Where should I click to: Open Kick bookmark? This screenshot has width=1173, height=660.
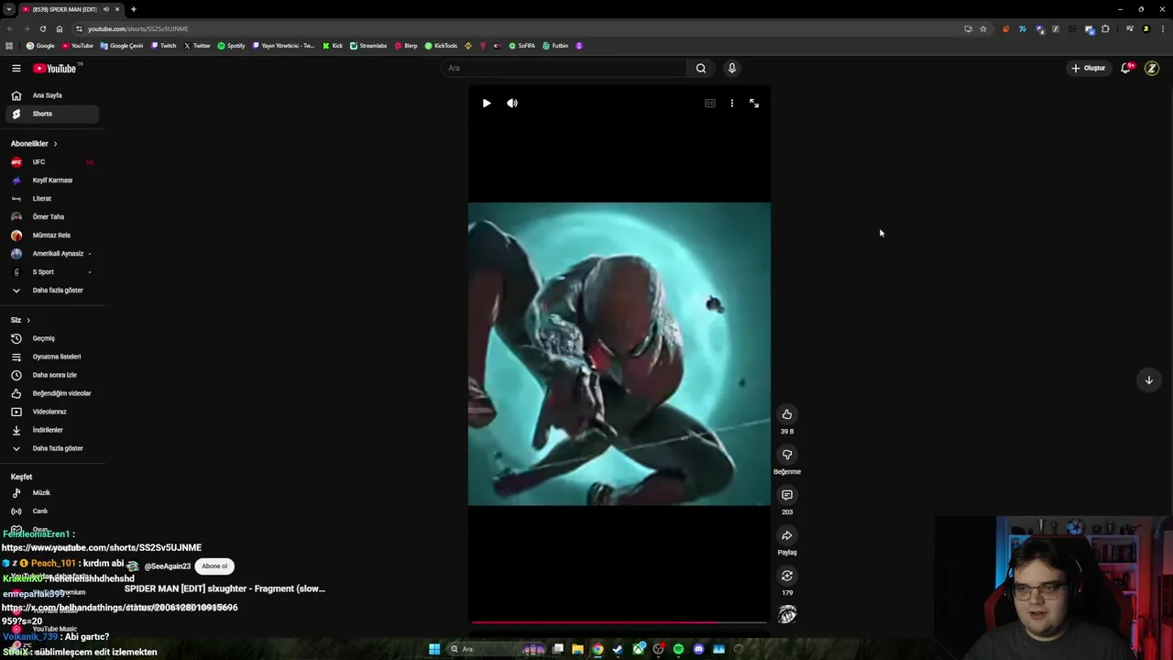tap(333, 46)
